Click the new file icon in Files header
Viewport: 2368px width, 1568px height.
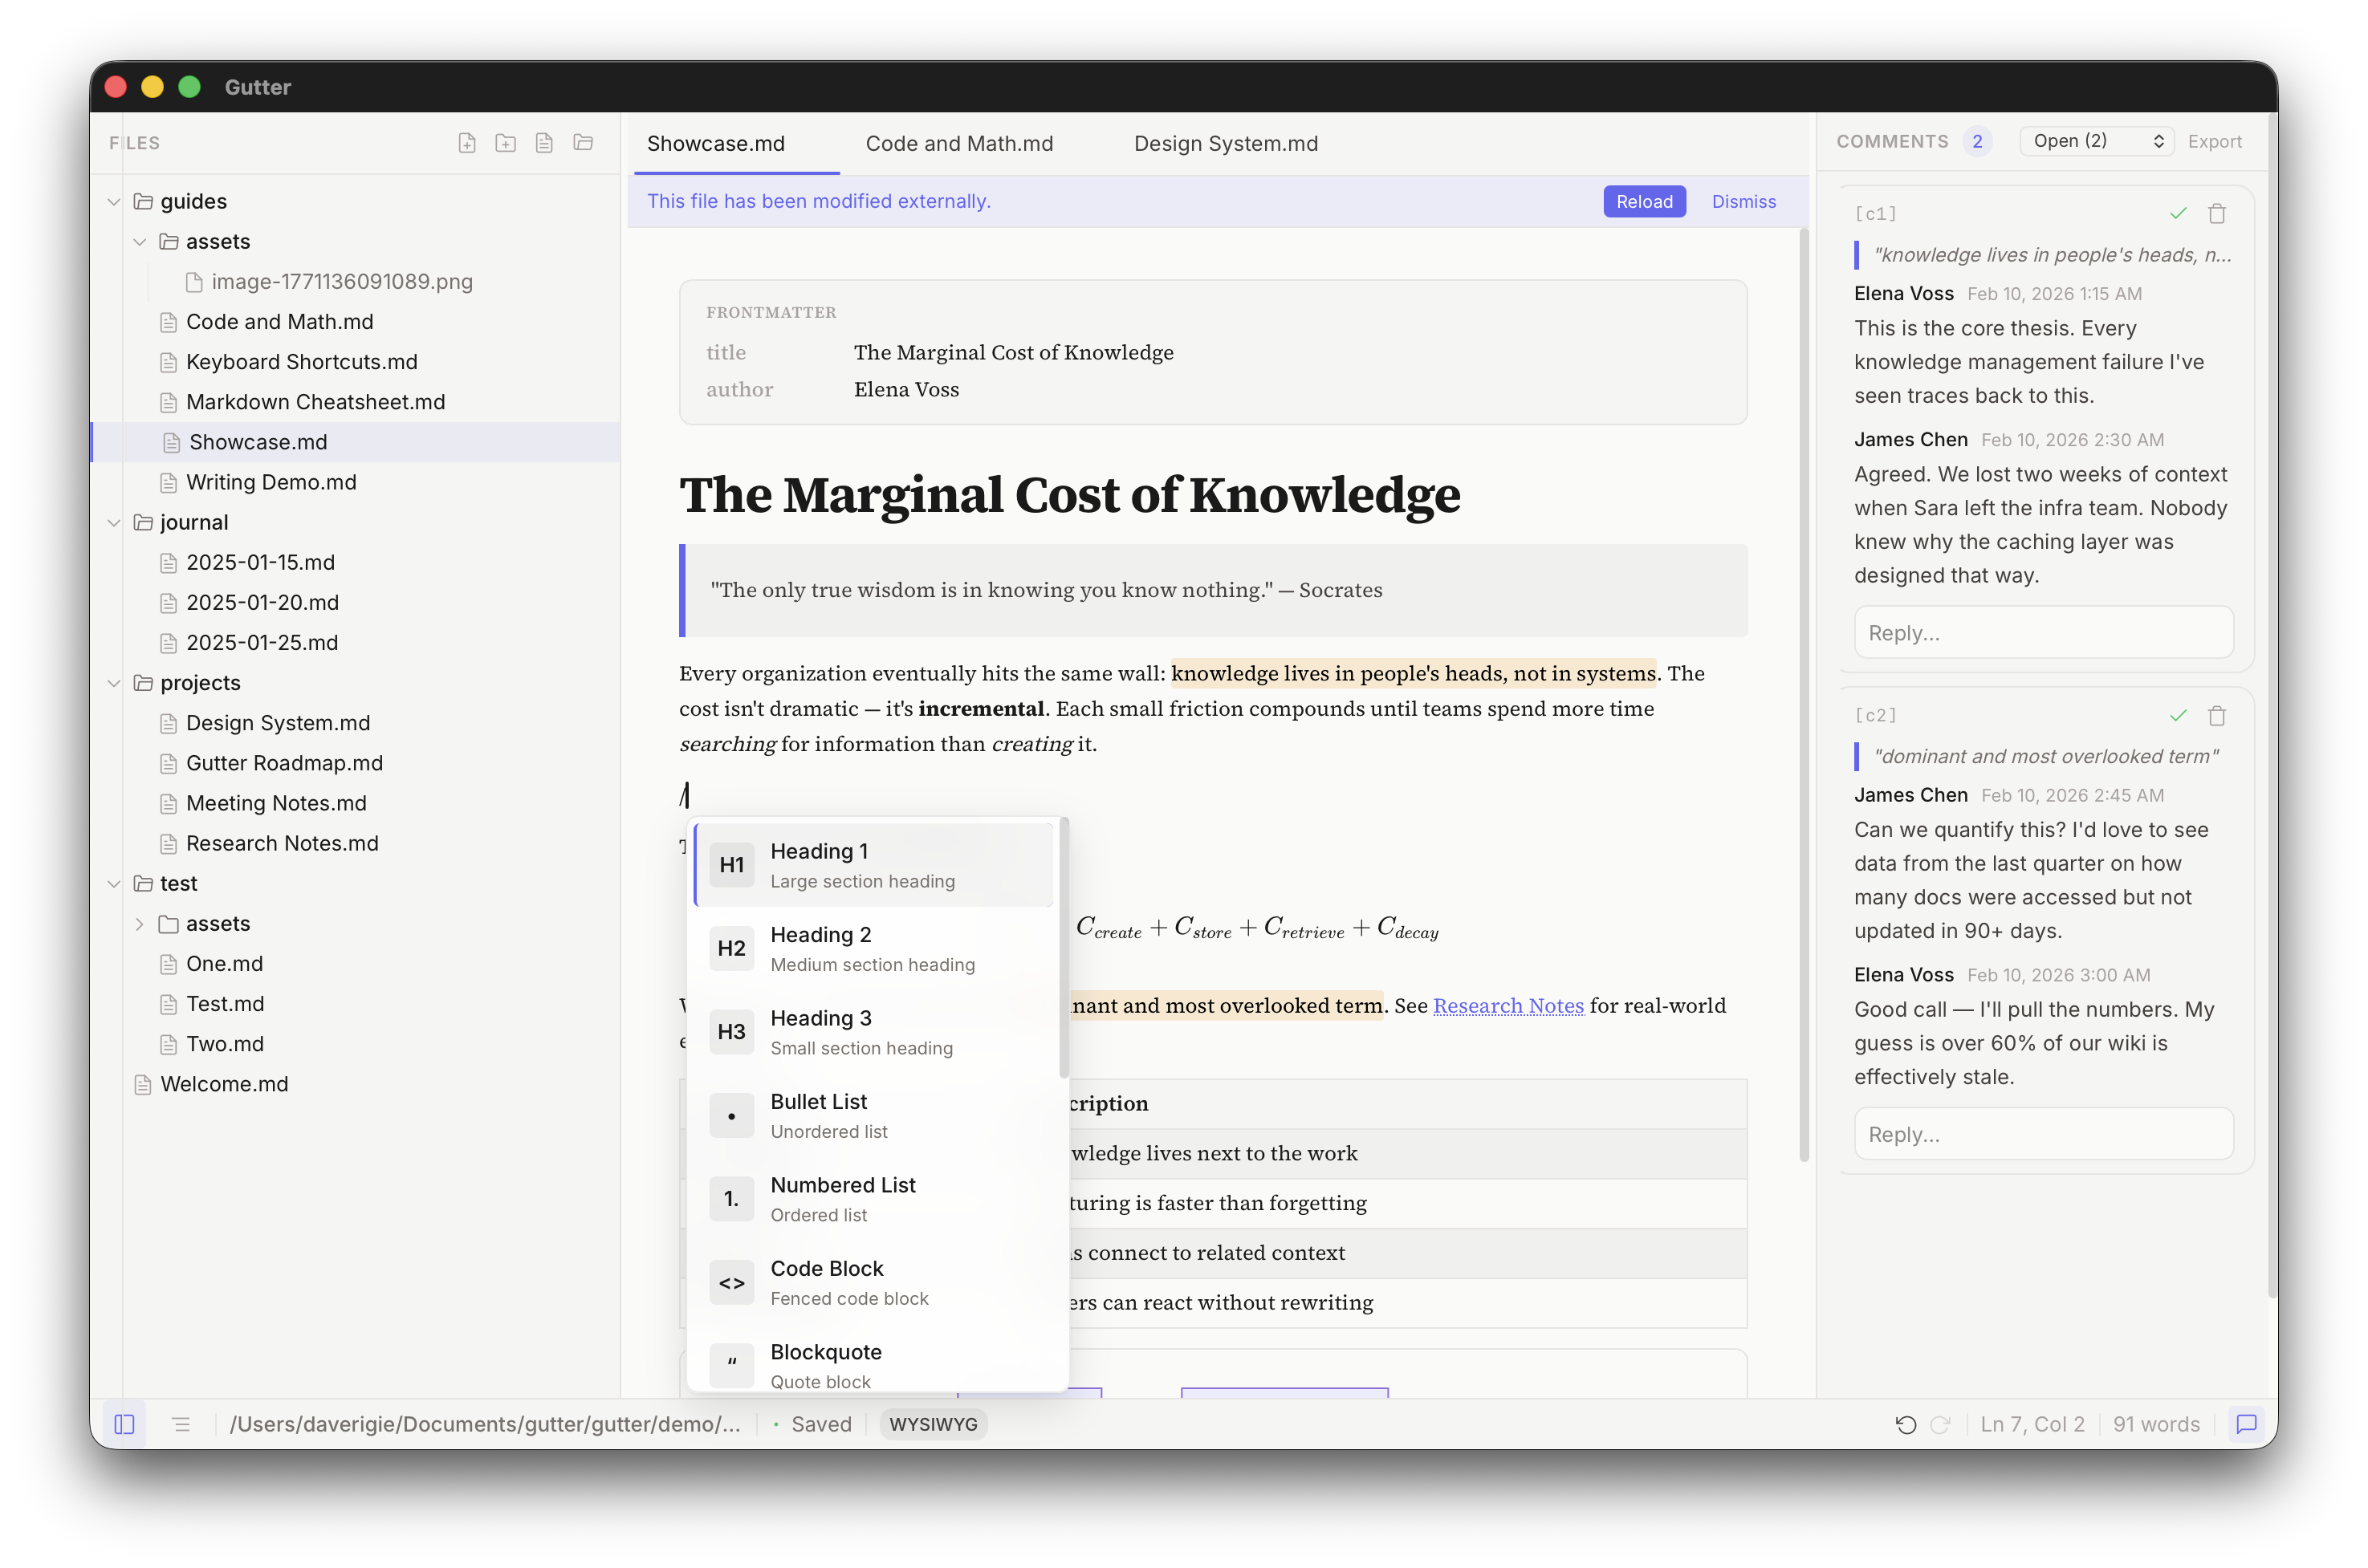pos(467,143)
